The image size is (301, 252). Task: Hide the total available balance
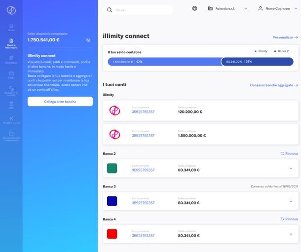tap(88, 40)
